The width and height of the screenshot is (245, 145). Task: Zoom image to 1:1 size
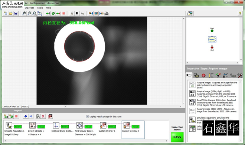(x=35, y=13)
